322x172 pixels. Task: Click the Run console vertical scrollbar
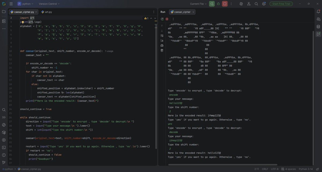tap(313, 98)
